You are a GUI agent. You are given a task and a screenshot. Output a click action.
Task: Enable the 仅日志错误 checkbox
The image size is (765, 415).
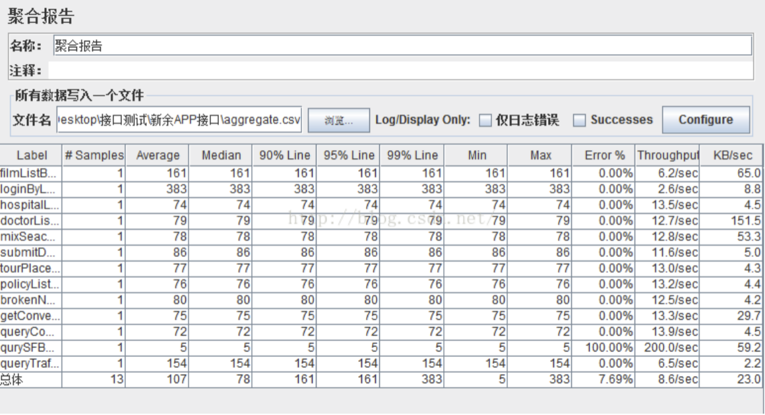pyautogui.click(x=485, y=121)
